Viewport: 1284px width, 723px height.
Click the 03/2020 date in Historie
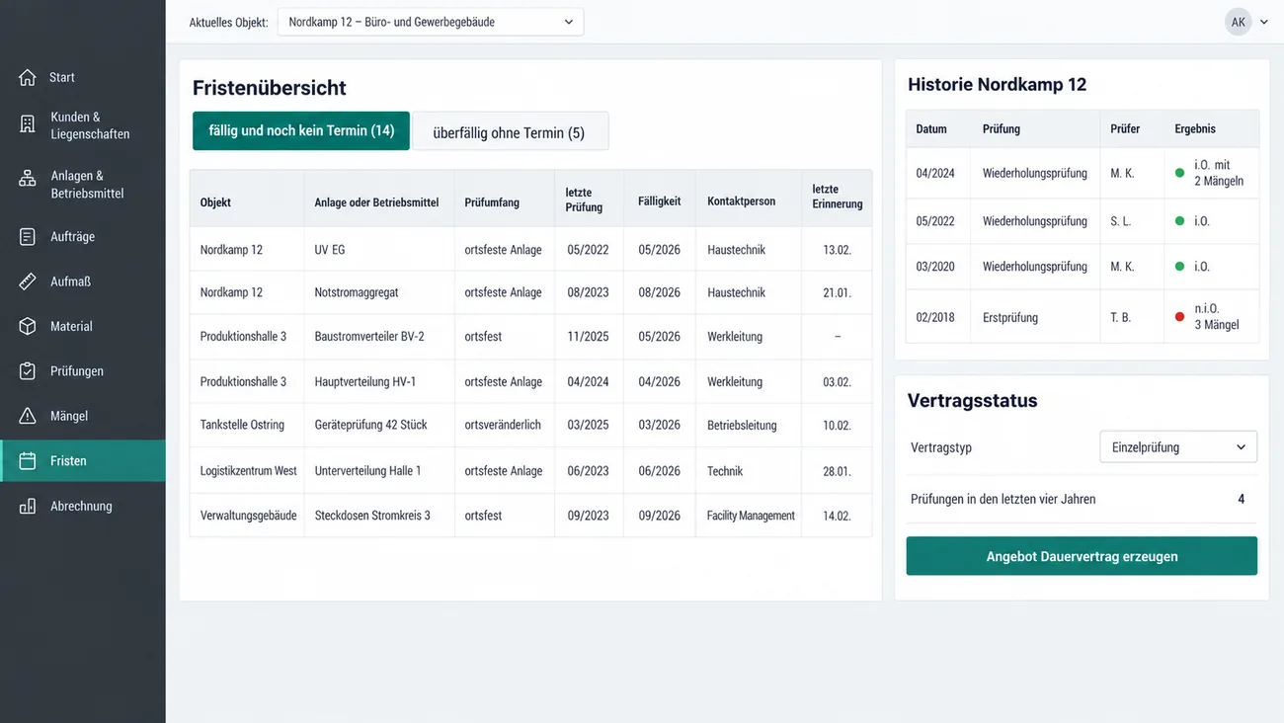coord(934,267)
